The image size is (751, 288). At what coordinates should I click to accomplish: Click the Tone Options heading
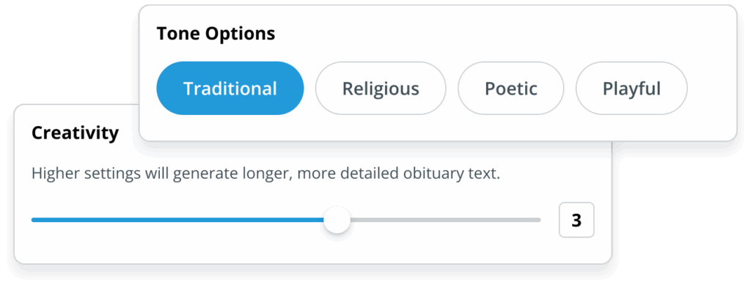216,34
